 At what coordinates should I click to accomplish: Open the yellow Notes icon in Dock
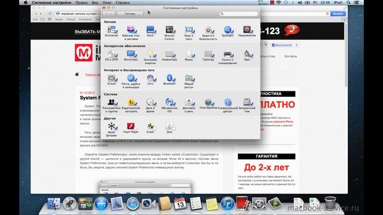pos(211,204)
